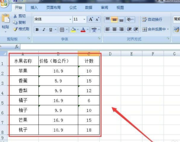
Task: Click the text orientation icon
Action: (x=129, y=19)
